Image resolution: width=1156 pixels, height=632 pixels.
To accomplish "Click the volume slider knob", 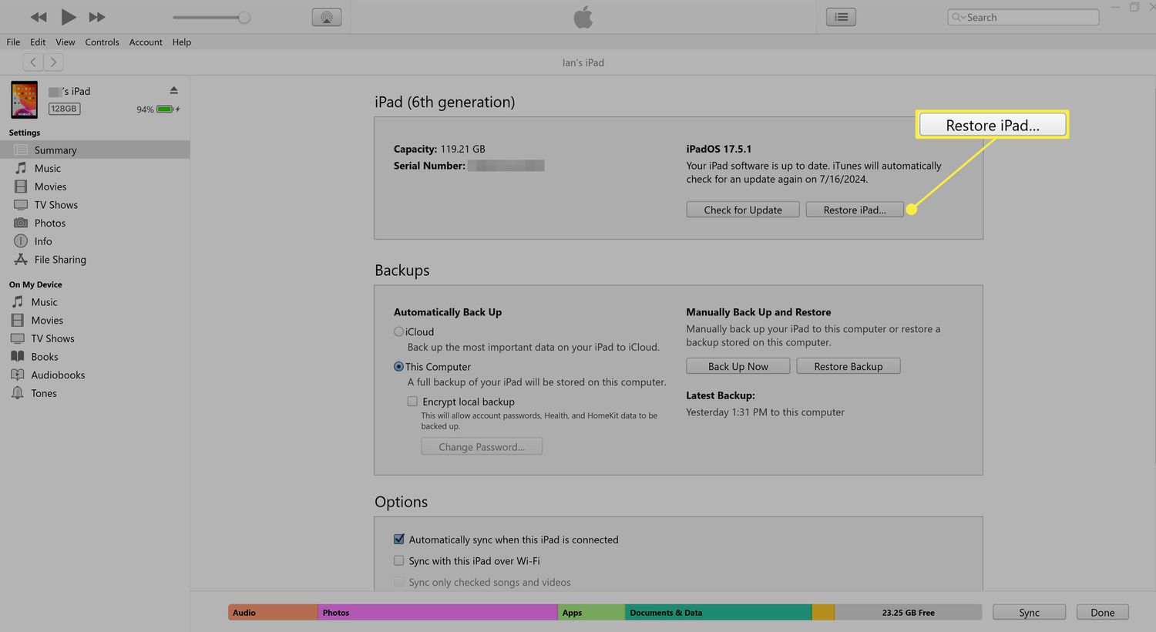I will pos(244,17).
